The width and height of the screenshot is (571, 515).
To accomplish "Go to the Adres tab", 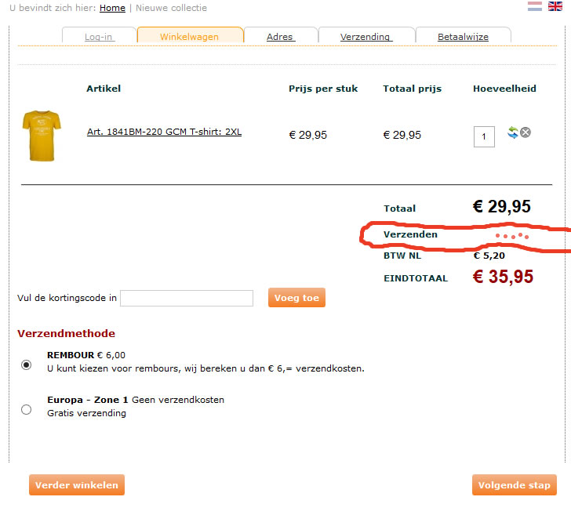I will coord(280,37).
